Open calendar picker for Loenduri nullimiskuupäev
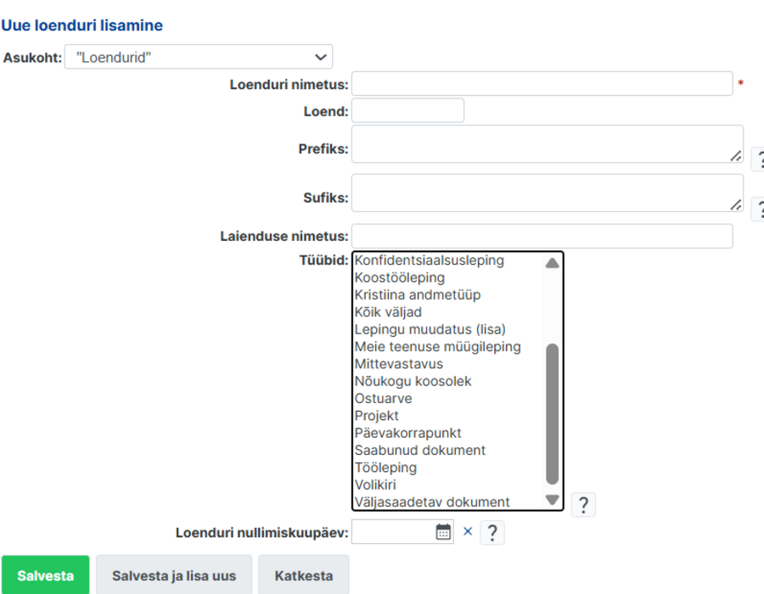Screen dimensions: 764x594 point(443,532)
